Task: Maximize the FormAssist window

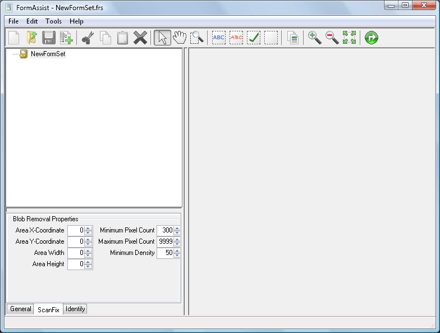Action: tap(405, 6)
